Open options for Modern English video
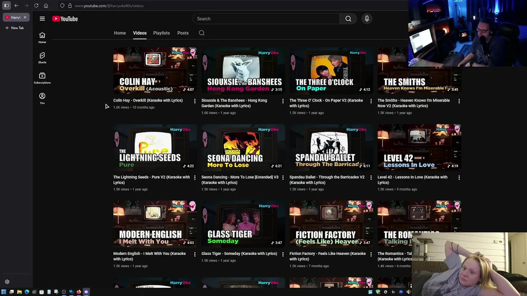 (195, 254)
